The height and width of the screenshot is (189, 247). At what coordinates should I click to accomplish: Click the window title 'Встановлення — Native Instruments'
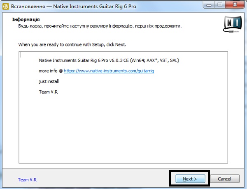click(x=74, y=7)
